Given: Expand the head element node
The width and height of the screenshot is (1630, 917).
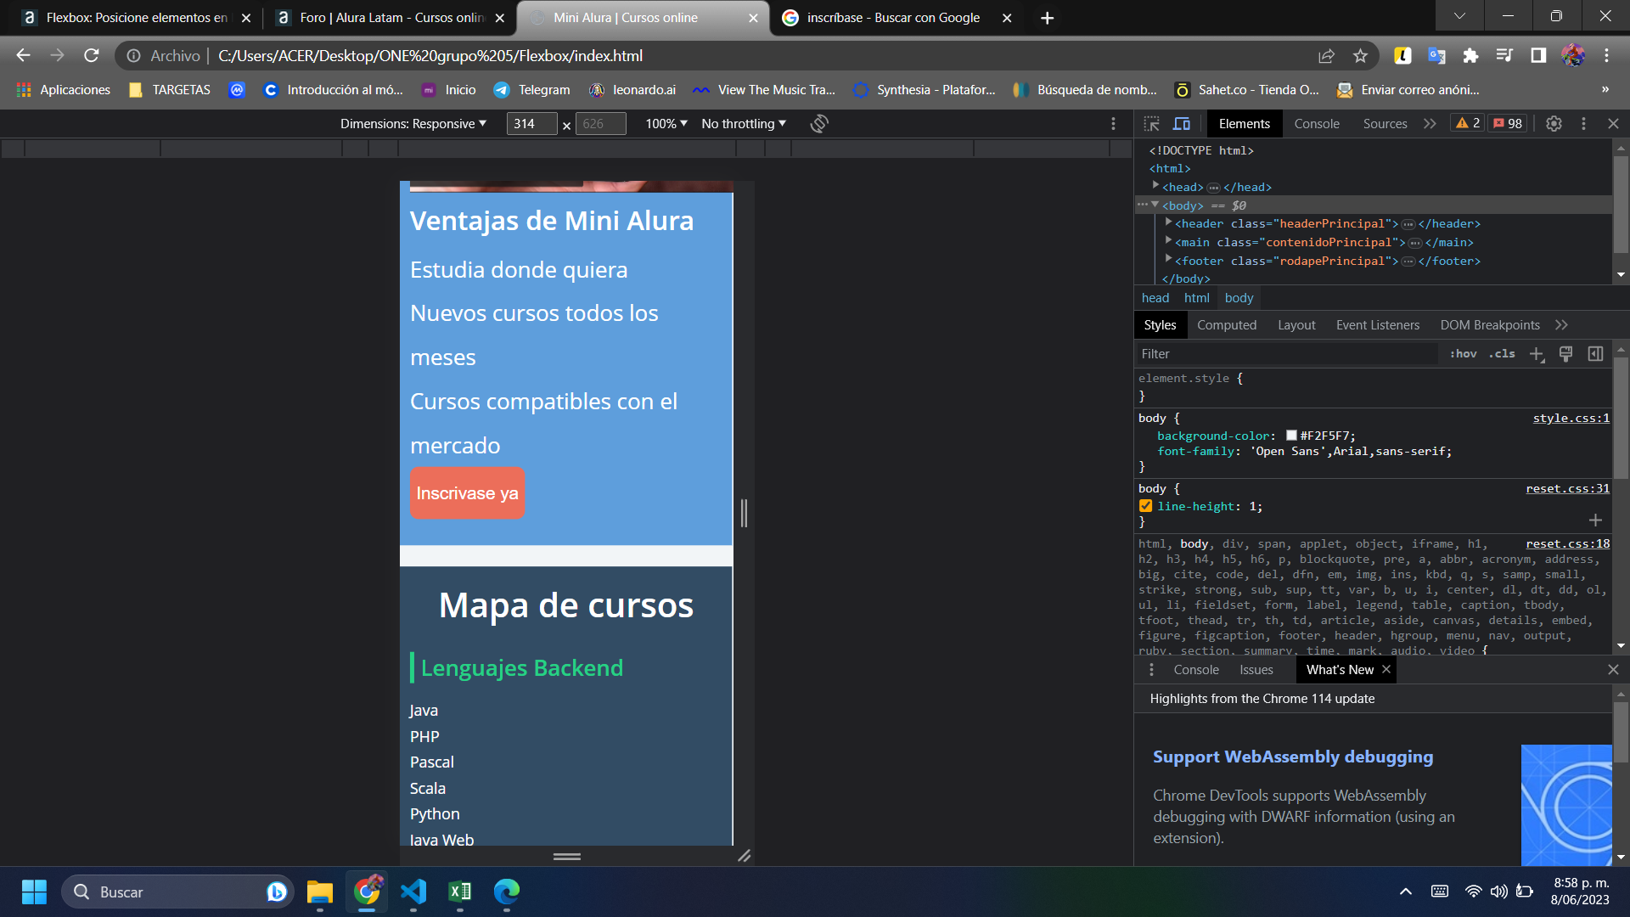Looking at the screenshot, I should pyautogui.click(x=1155, y=186).
